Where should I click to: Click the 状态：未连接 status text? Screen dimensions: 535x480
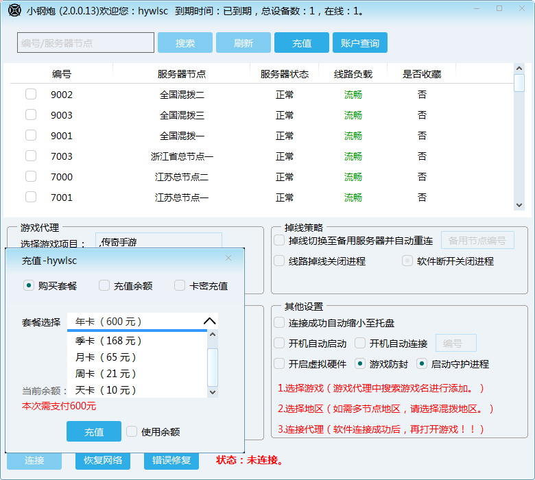(250, 460)
